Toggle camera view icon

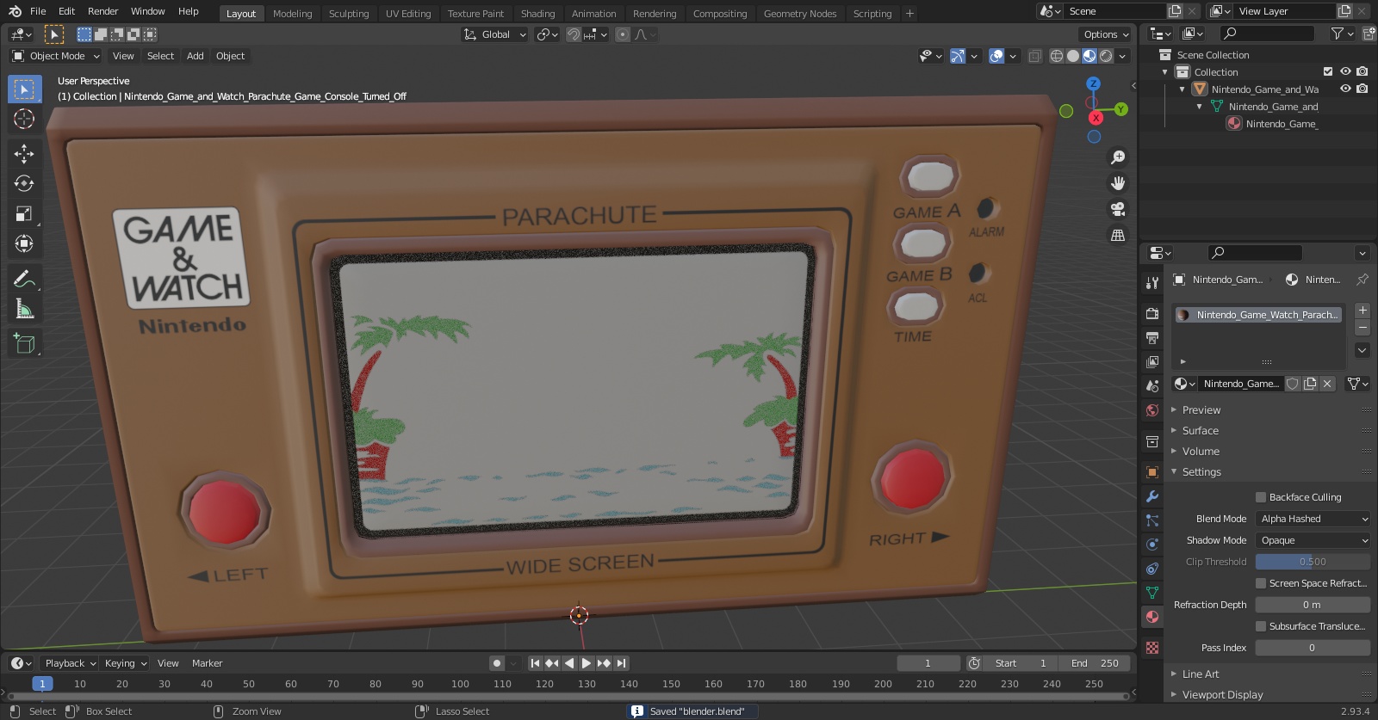(x=1118, y=209)
